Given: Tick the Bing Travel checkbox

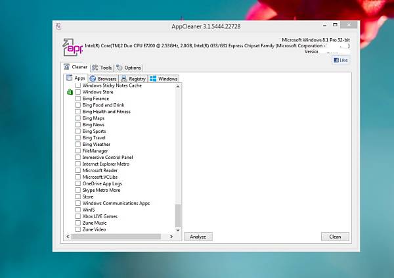Looking at the screenshot, I should (x=78, y=137).
